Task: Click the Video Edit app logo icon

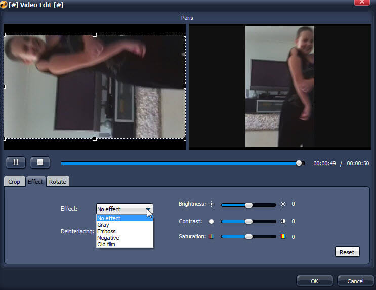Action: point(4,5)
